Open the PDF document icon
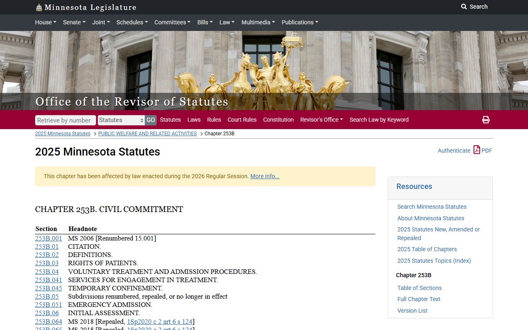The image size is (528, 330). click(x=477, y=150)
